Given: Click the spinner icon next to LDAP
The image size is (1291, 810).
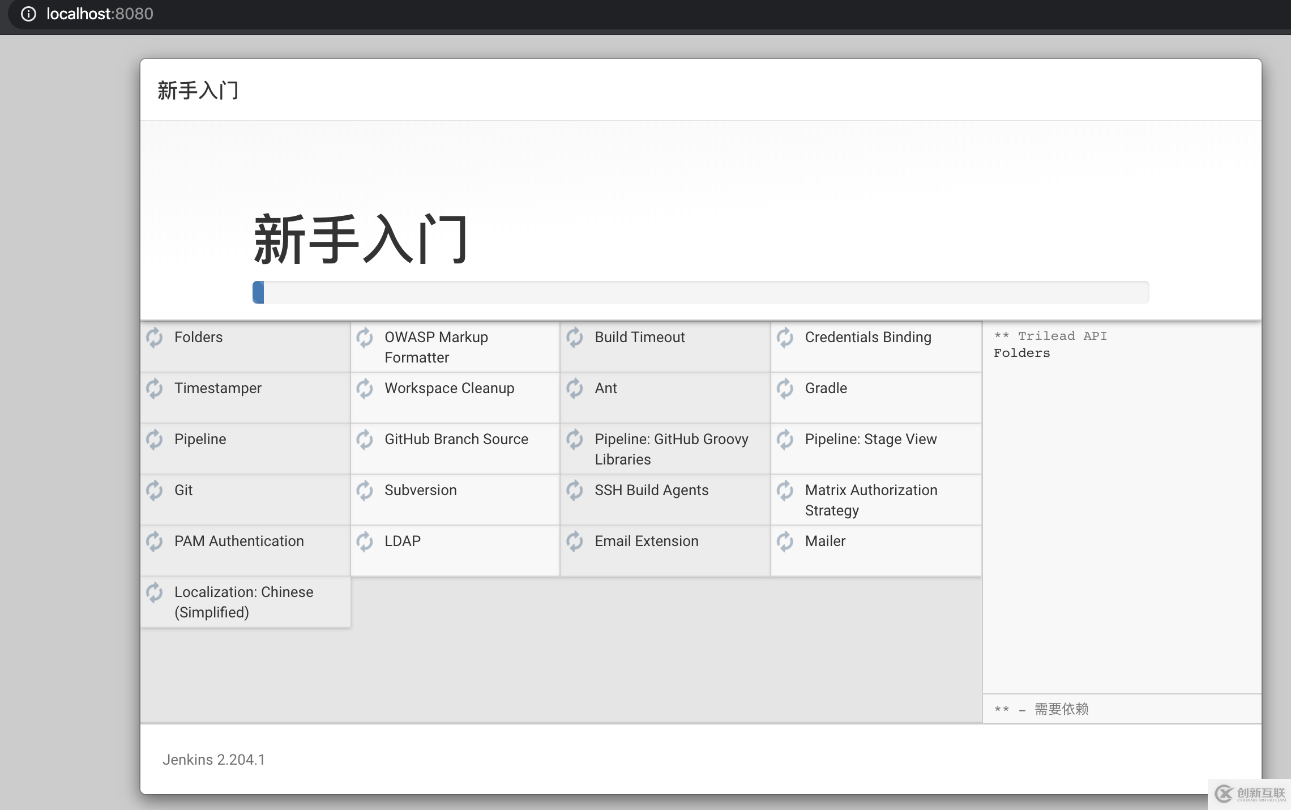Looking at the screenshot, I should pyautogui.click(x=365, y=542).
